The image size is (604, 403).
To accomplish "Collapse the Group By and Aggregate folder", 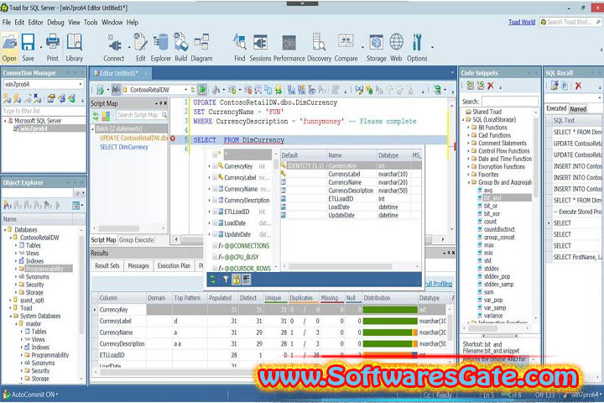I will point(468,182).
